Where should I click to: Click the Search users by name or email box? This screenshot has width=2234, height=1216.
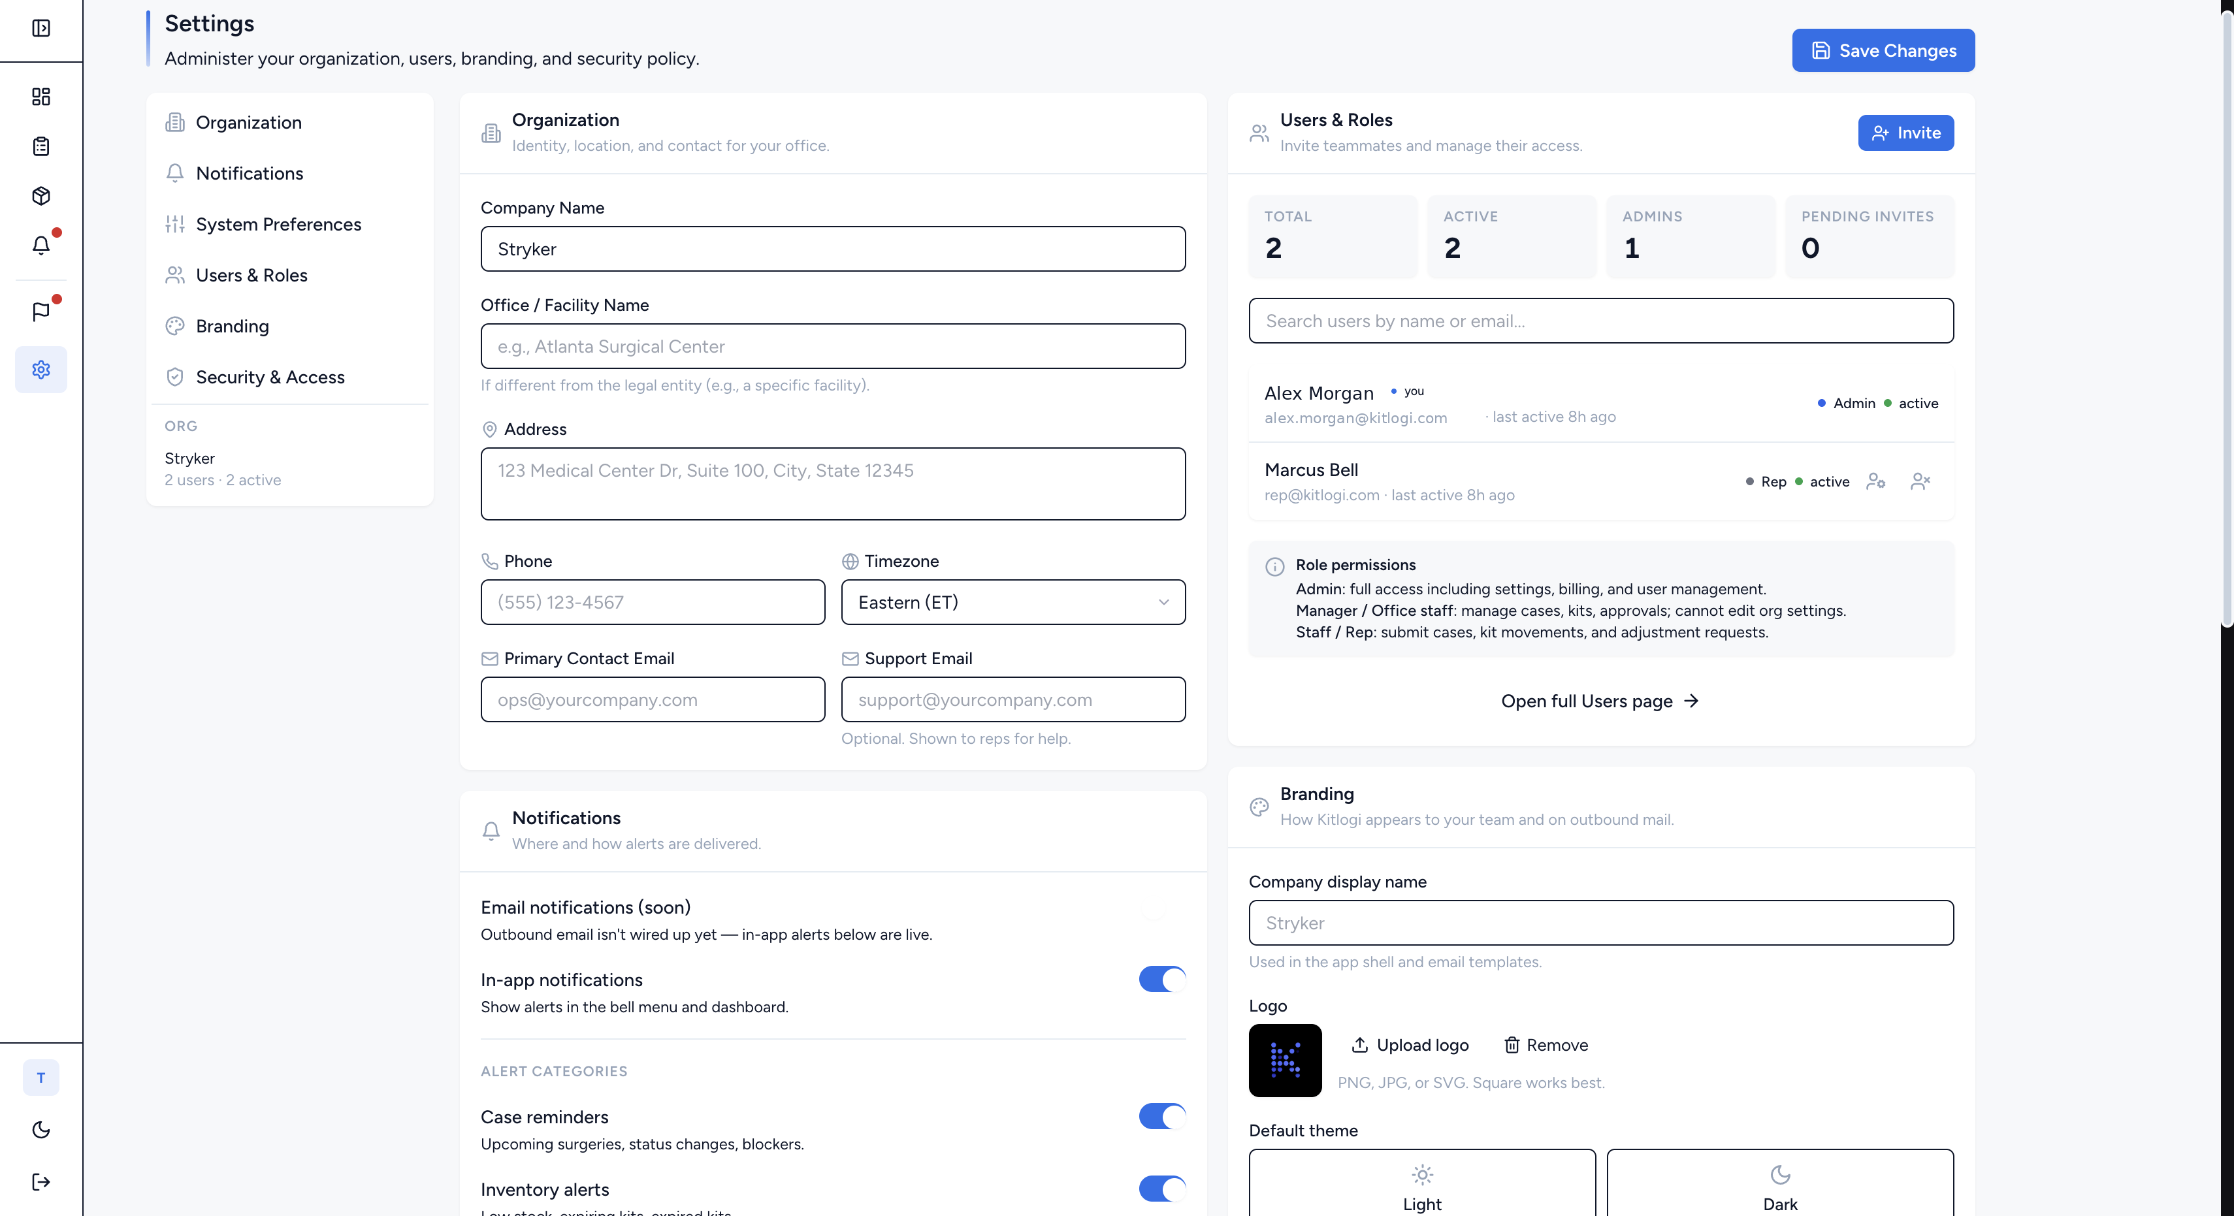[1601, 321]
